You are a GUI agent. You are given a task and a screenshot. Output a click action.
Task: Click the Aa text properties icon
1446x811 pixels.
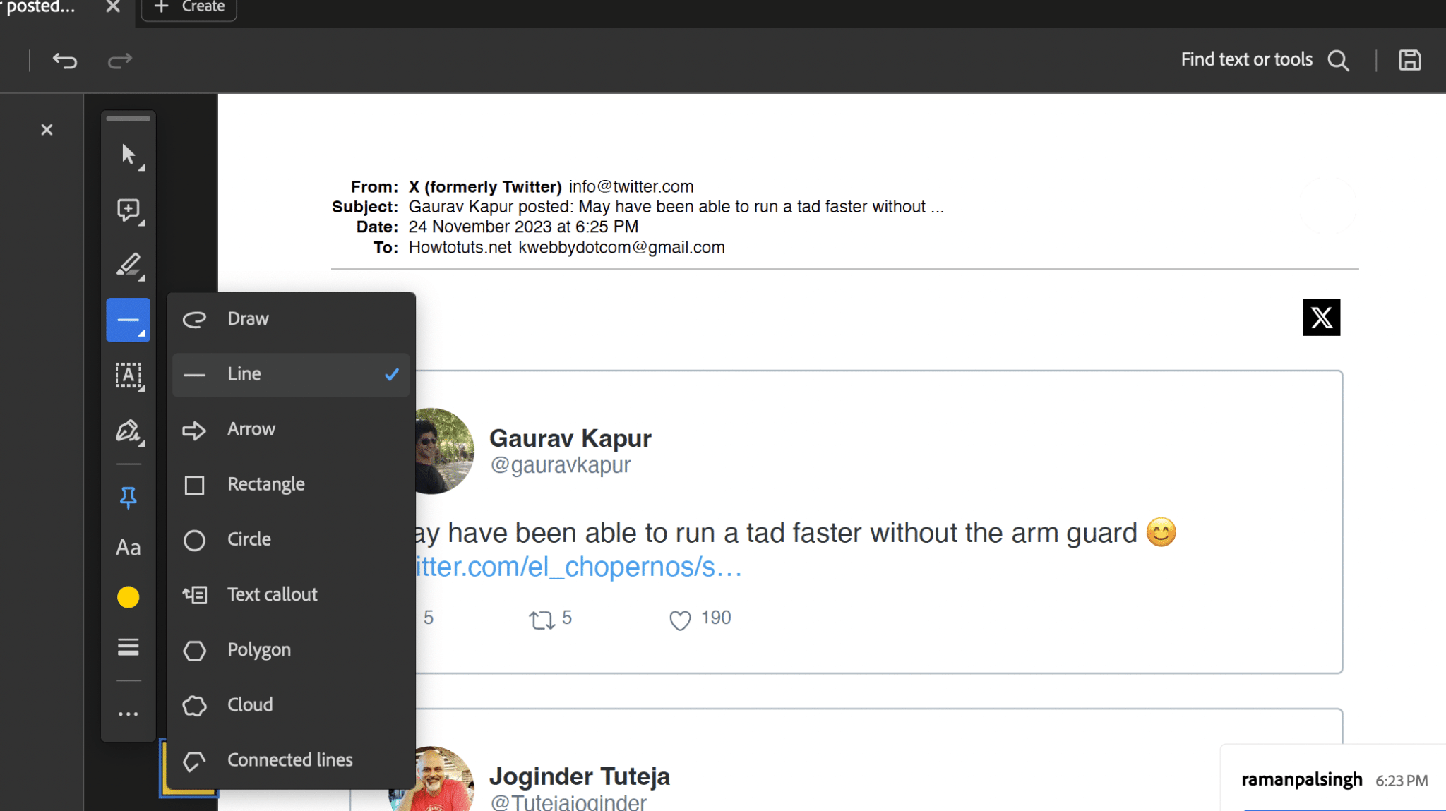[x=129, y=548]
